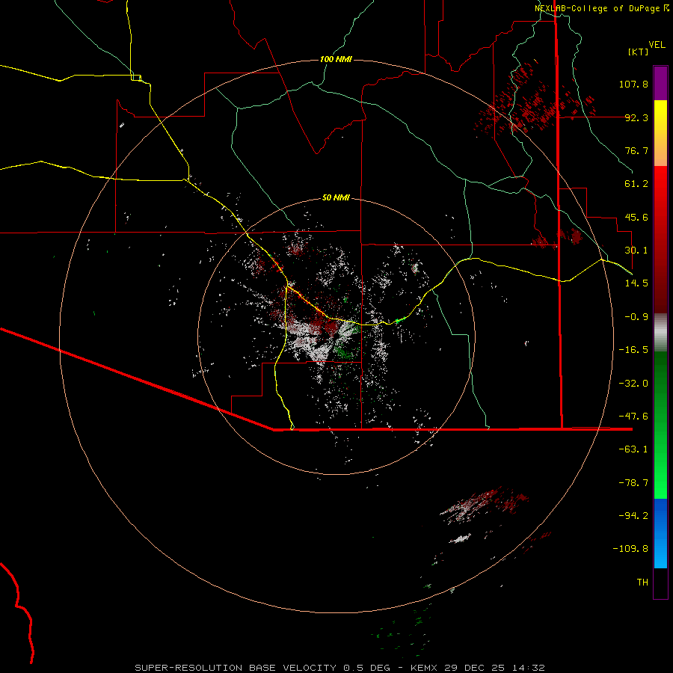Click the gray near-zero segment of color bar

(x=660, y=331)
